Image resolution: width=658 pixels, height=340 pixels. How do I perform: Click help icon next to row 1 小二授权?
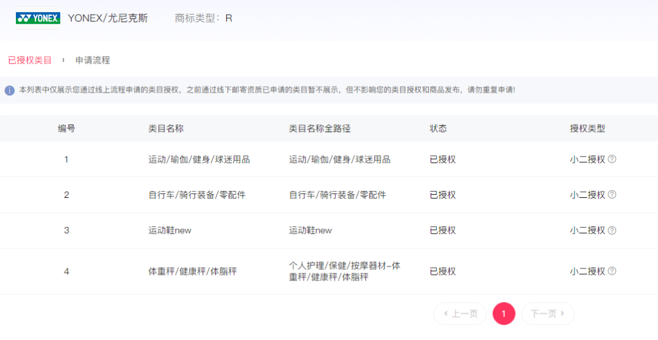(612, 159)
